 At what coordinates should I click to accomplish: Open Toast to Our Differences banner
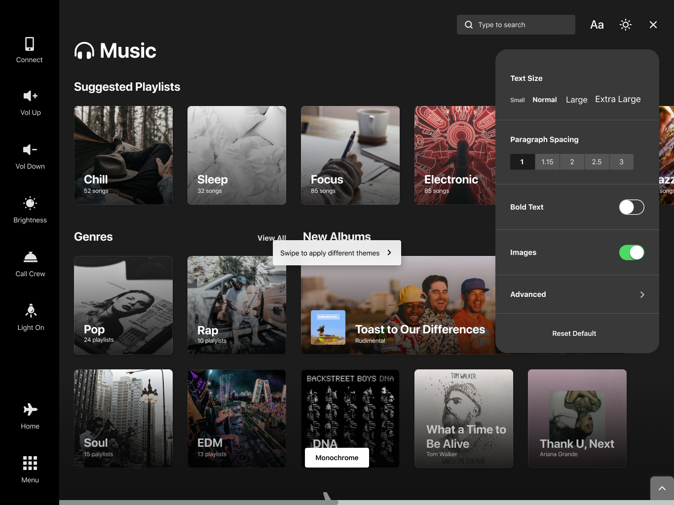tap(398, 305)
